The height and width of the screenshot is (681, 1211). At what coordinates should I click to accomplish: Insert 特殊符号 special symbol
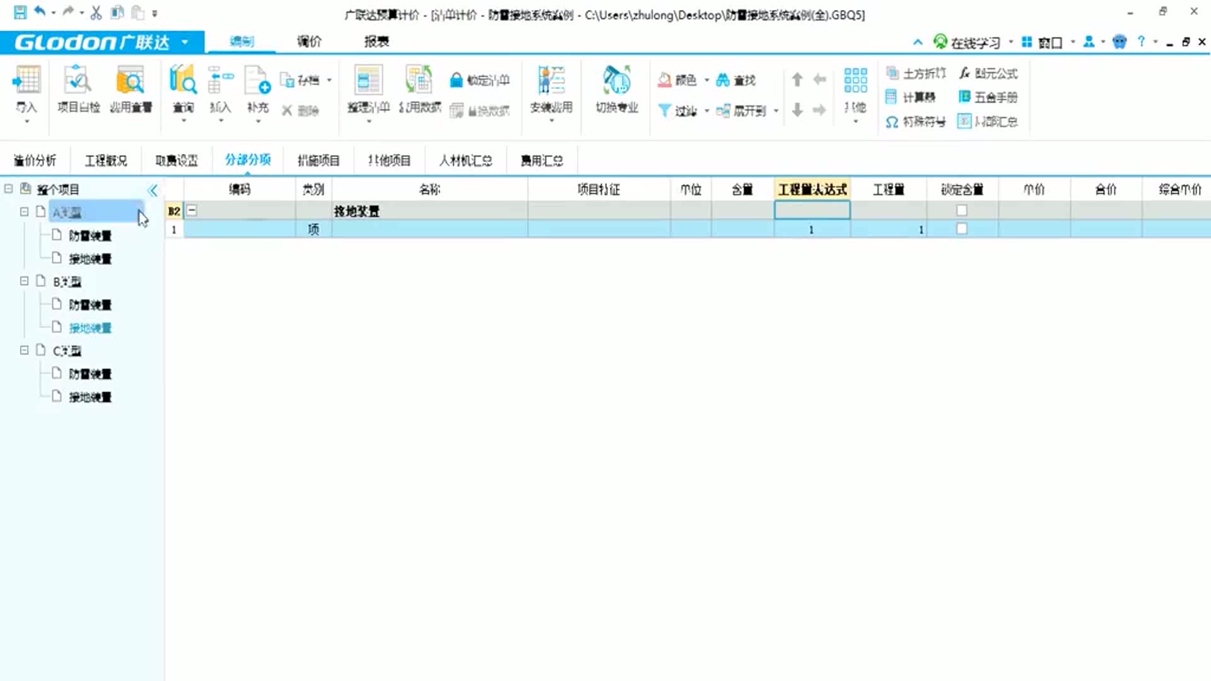tap(916, 122)
